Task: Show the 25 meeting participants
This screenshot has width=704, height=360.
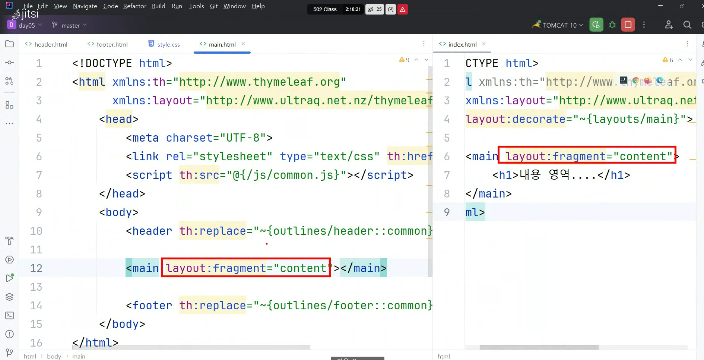Action: 375,9
